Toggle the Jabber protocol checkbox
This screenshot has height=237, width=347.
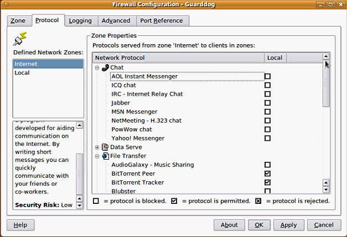coord(267,103)
